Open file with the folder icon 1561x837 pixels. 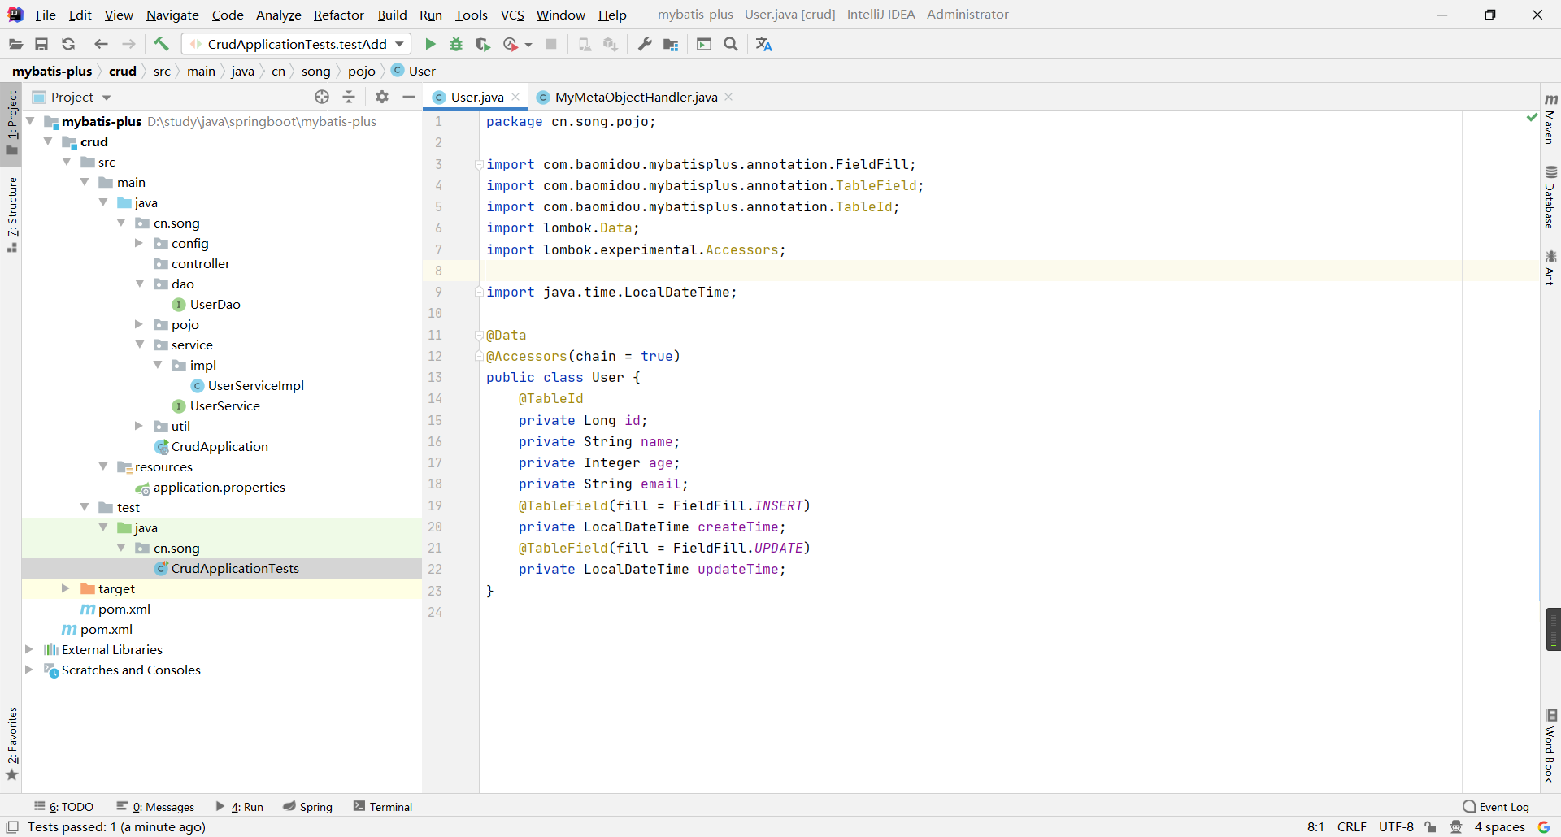coord(15,44)
